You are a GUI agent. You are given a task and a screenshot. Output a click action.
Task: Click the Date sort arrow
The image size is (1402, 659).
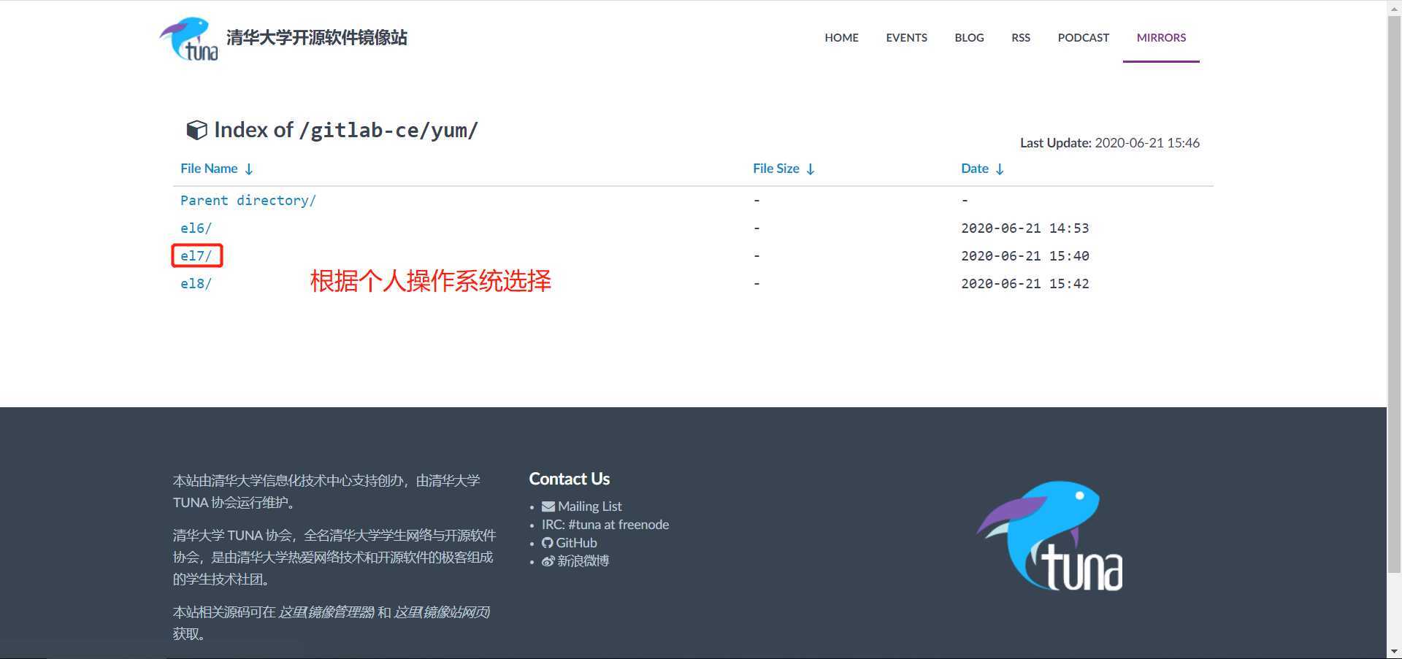point(1000,169)
